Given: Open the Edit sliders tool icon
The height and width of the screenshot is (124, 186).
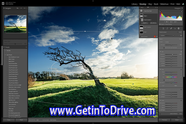Looking at the screenshot, I should [x=163, y=28].
